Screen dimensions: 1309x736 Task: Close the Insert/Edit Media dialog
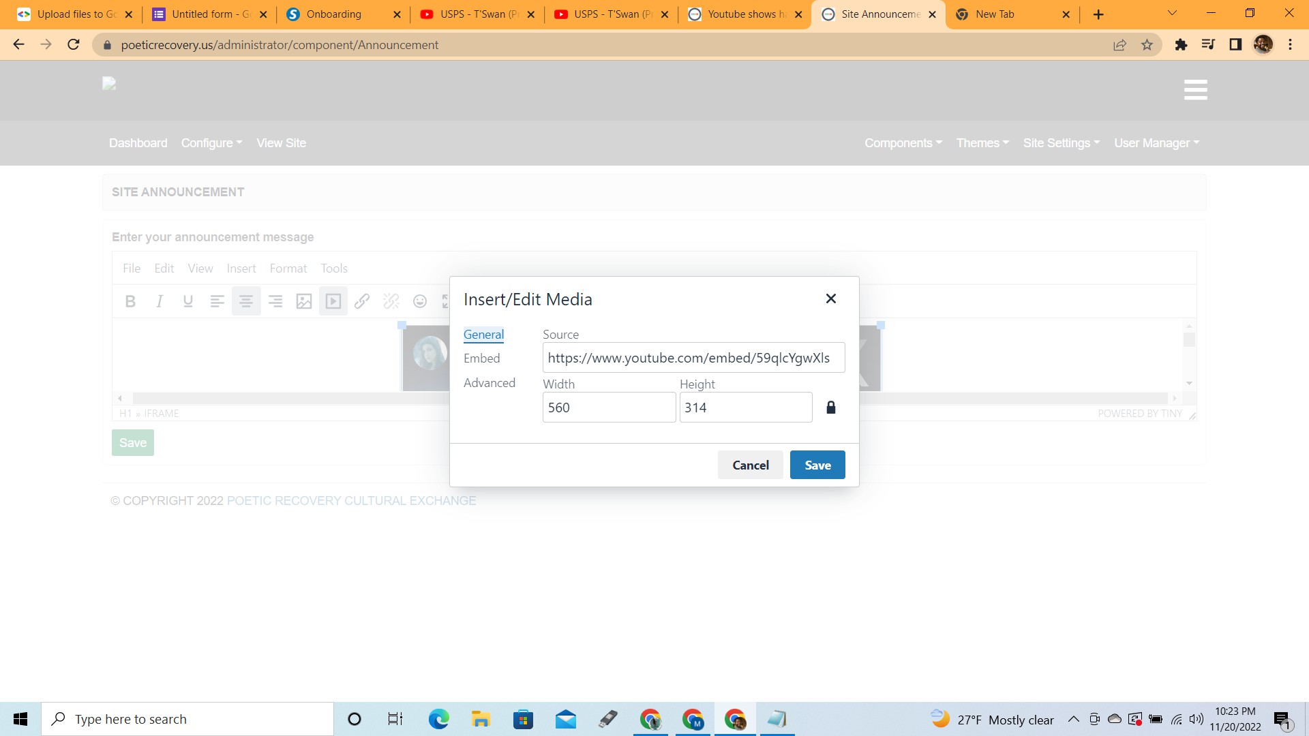click(x=830, y=298)
